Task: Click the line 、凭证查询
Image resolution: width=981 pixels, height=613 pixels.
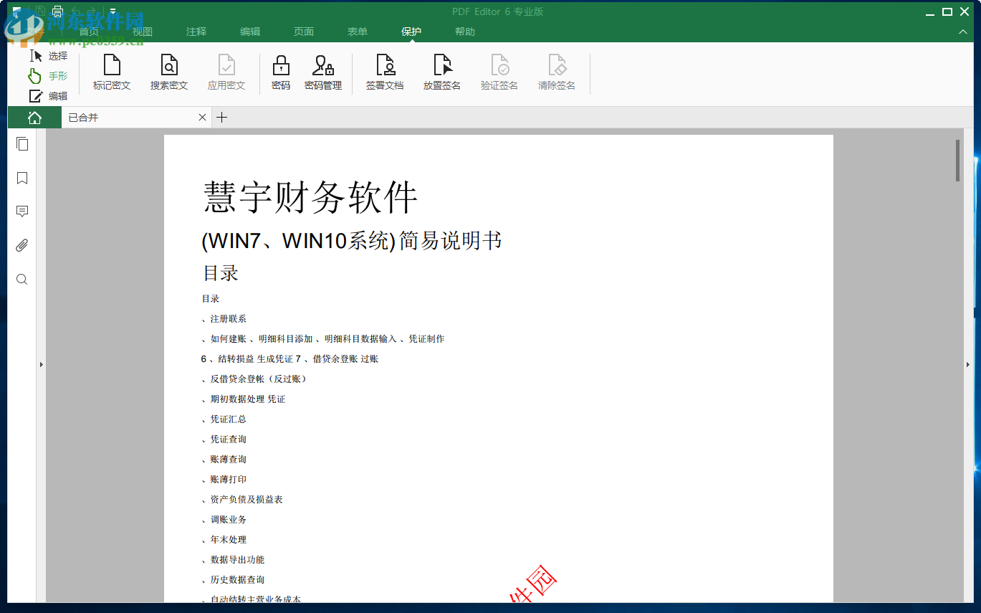Action: 224,439
